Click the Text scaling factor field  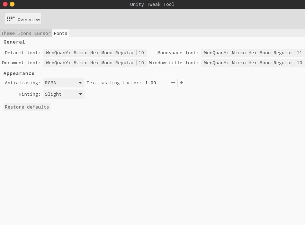[x=156, y=83]
